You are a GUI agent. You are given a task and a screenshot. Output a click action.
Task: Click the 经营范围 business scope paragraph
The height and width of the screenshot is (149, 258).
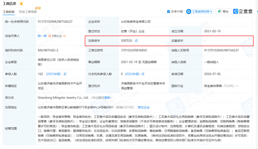tap(144, 129)
